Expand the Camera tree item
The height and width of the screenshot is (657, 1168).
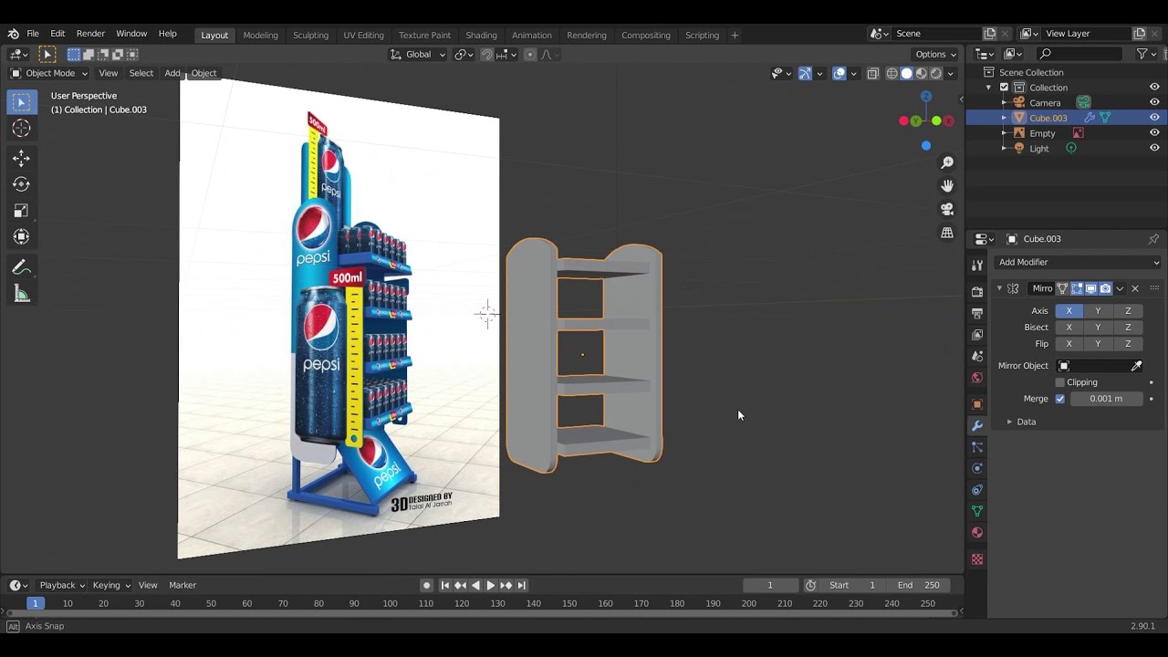pyautogui.click(x=1004, y=103)
